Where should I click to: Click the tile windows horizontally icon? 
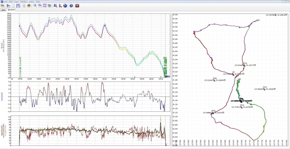tap(45, 6)
